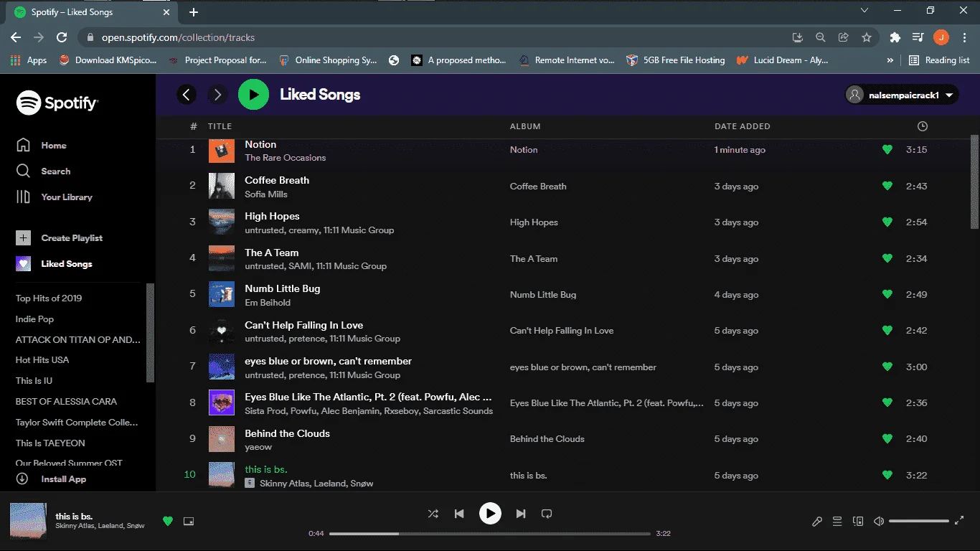Click the Spotify logo in sidebar
The image size is (980, 551).
click(57, 103)
